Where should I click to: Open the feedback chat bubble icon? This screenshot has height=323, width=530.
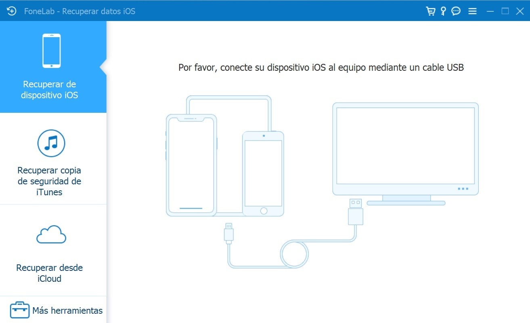(456, 11)
